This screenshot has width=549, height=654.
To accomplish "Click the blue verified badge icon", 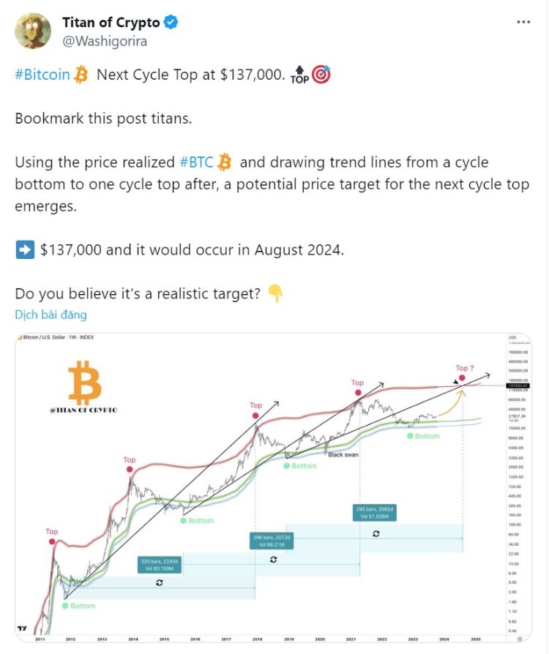I will (171, 23).
